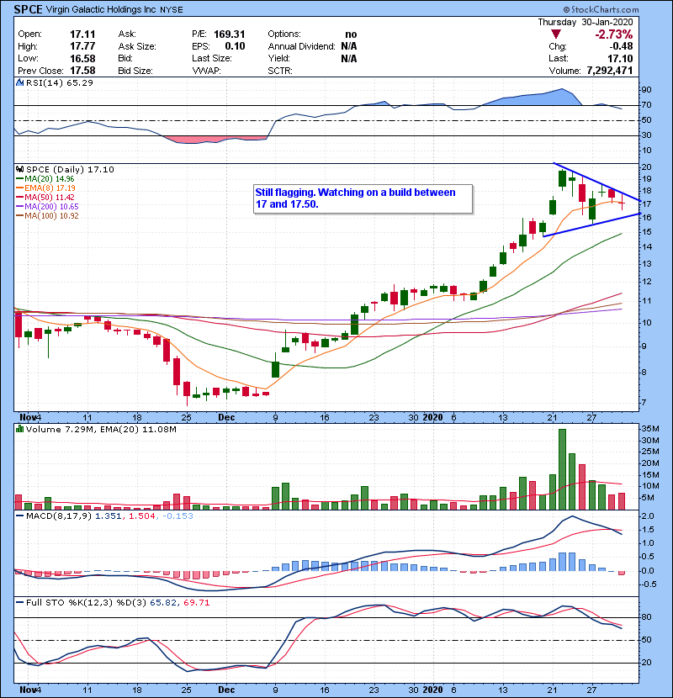Click the Open value 17.11
Image resolution: width=673 pixels, height=698 pixels.
[x=82, y=34]
